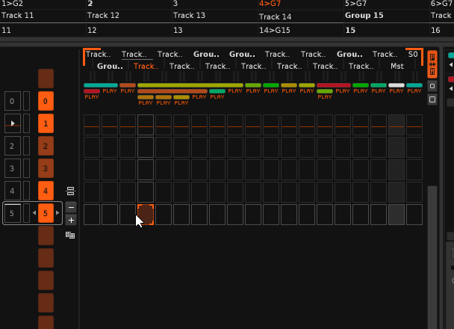Image resolution: width=454 pixels, height=329 pixels.
Task: Click the highlighted orange matrix cell in row 5
Action: pyautogui.click(x=146, y=215)
